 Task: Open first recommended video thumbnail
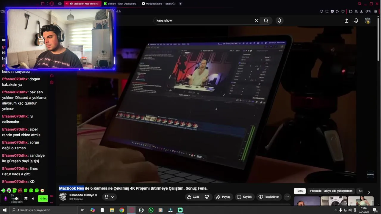pyautogui.click(x=307, y=201)
